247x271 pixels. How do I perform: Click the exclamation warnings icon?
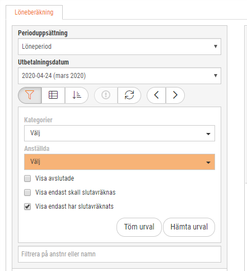tap(106, 95)
